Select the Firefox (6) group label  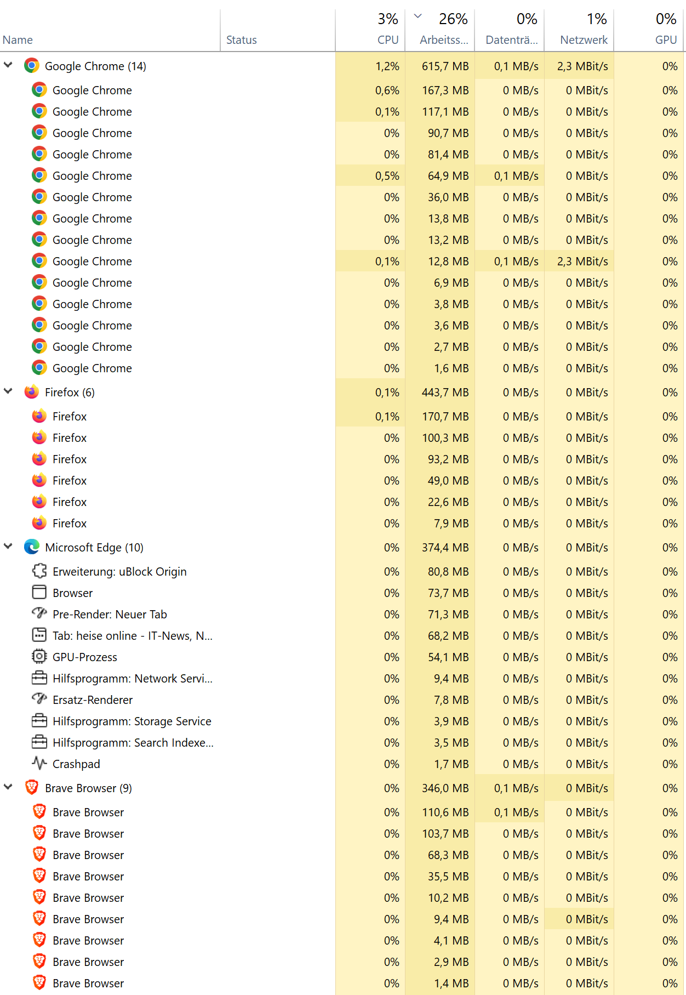tap(70, 392)
